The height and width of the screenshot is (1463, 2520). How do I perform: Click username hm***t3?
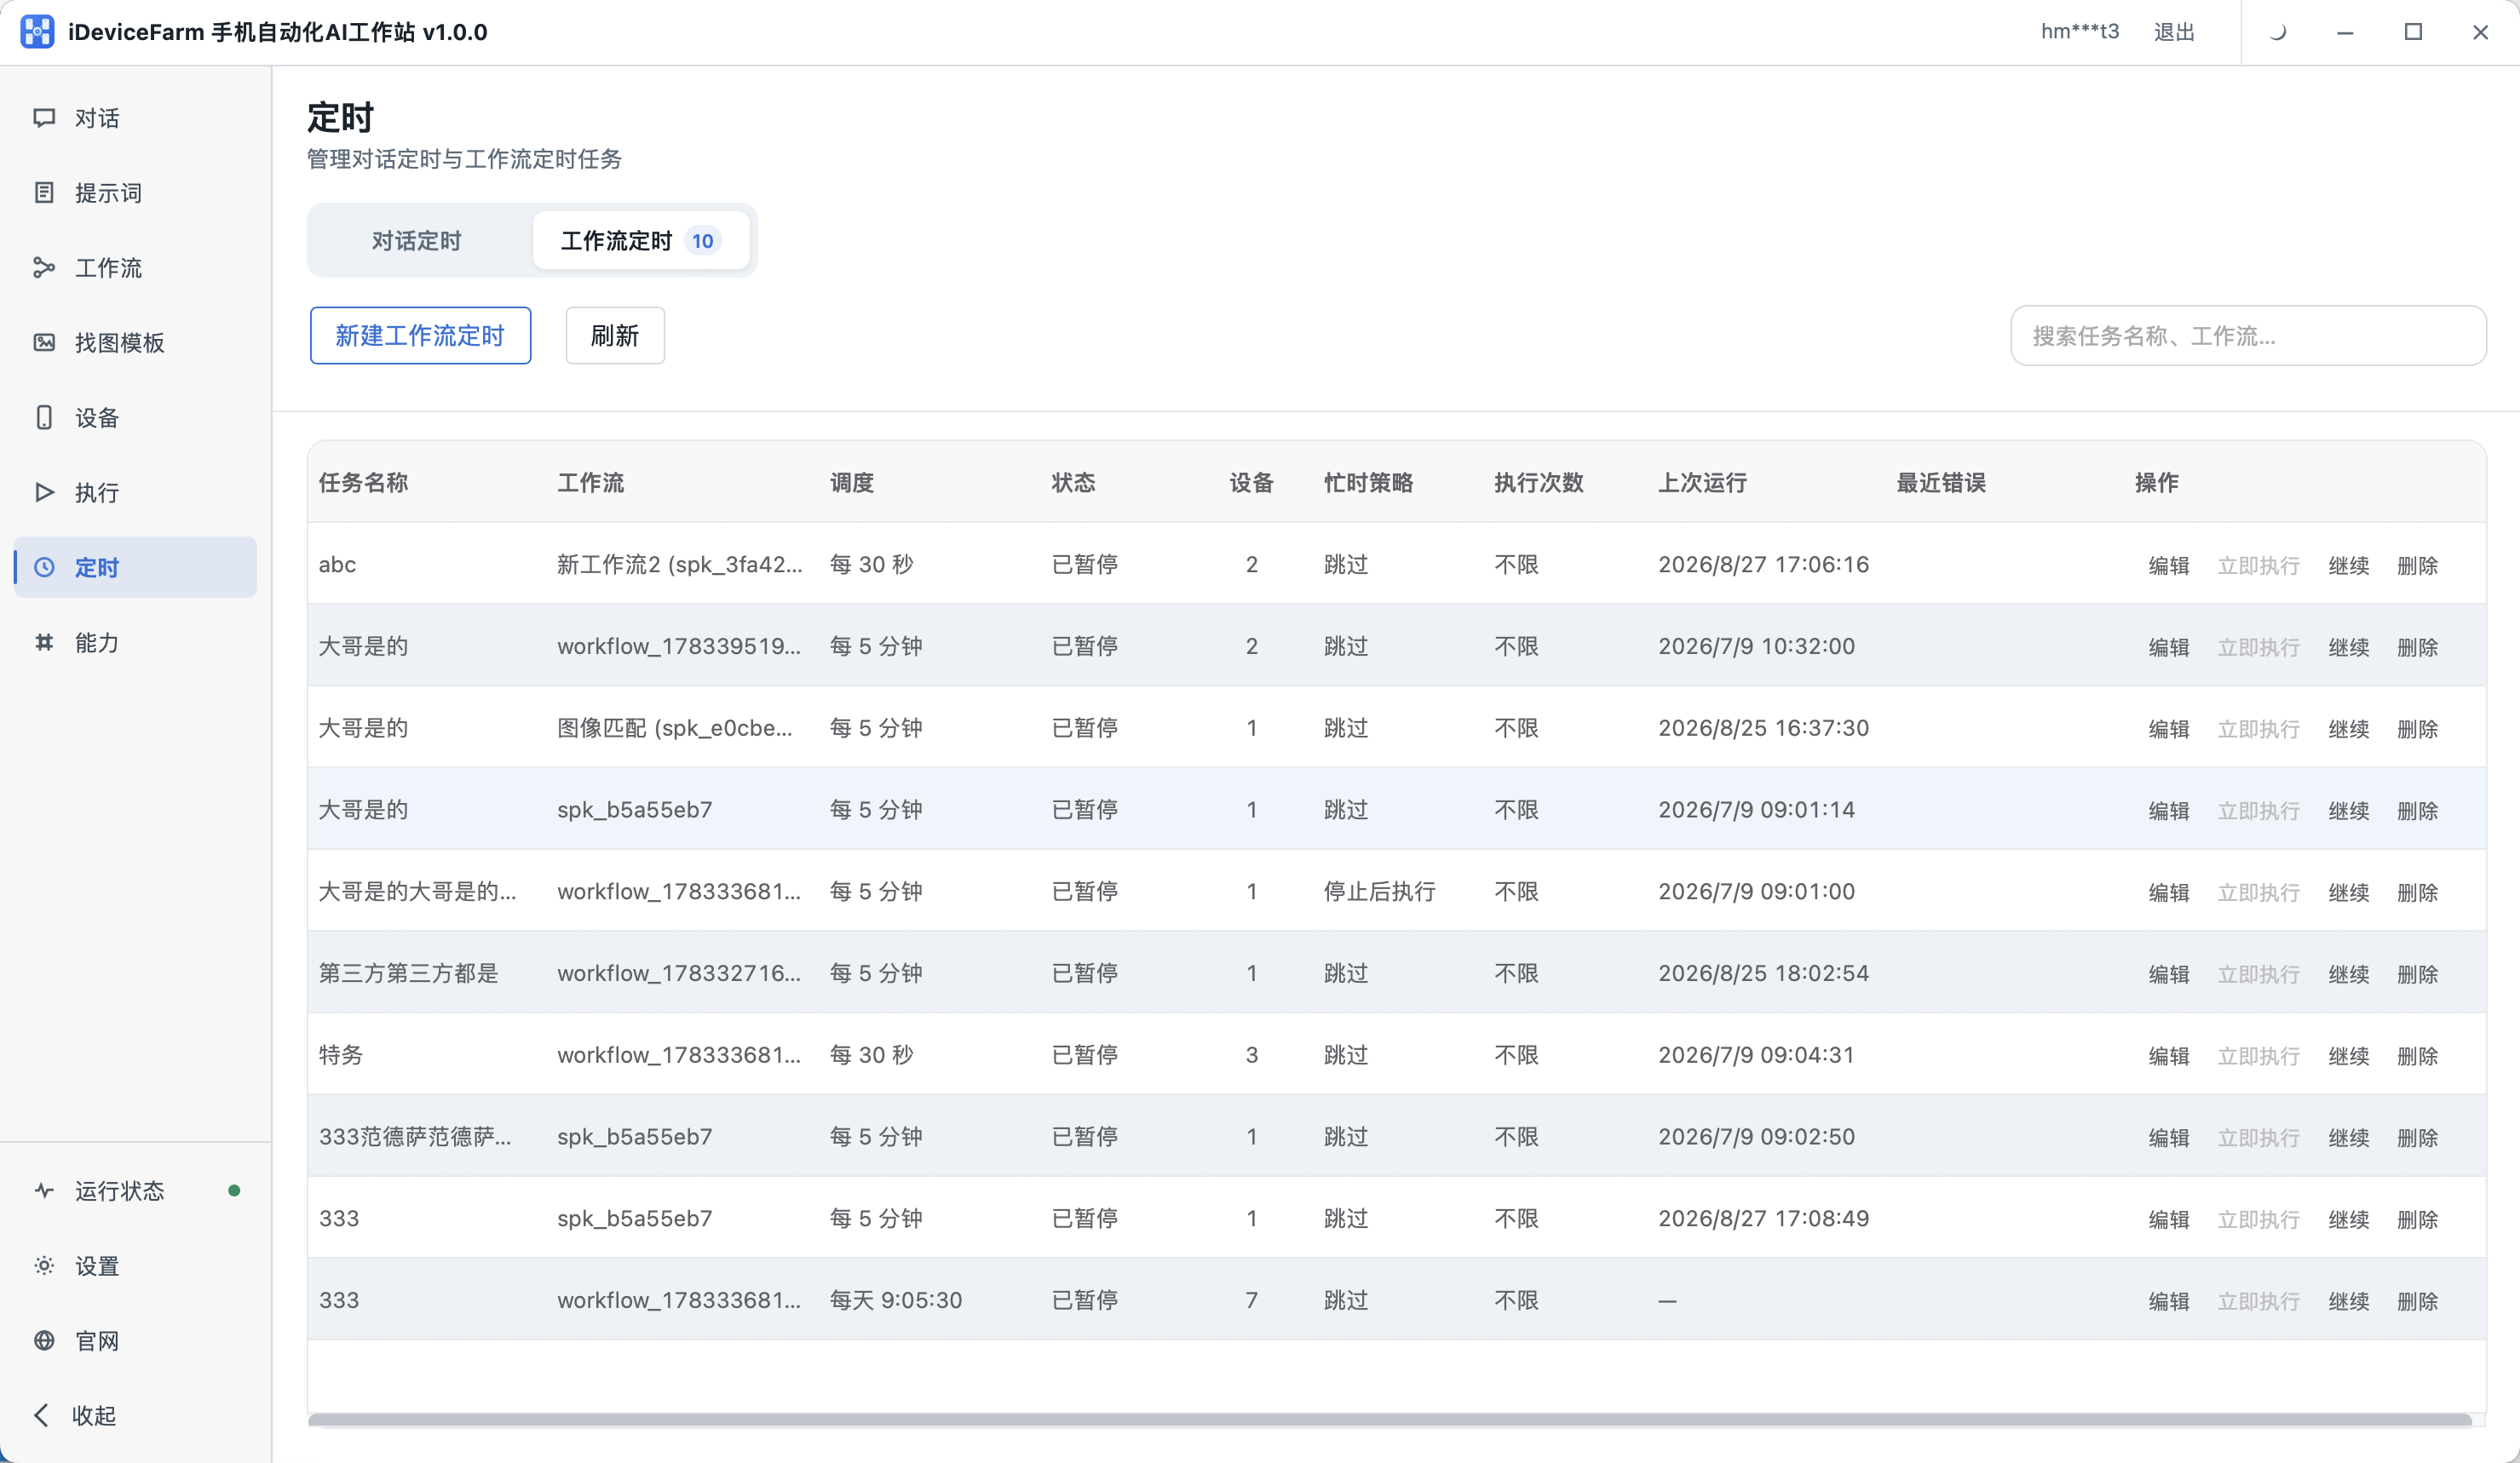[x=2080, y=32]
